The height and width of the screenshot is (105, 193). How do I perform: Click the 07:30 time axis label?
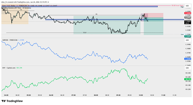[85, 95]
